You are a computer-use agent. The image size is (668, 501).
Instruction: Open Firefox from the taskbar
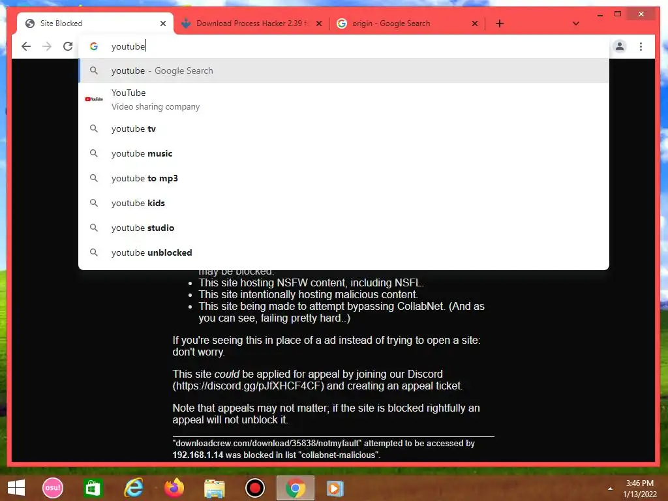[174, 488]
